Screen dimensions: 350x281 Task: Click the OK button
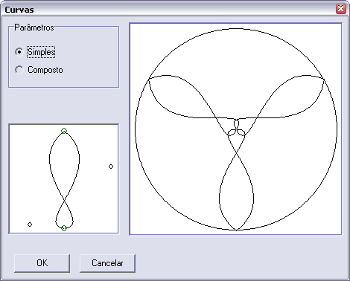click(x=42, y=263)
